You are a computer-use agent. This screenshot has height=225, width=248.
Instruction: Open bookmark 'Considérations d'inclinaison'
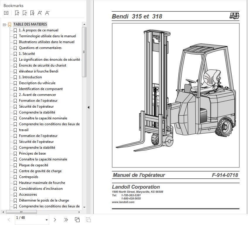click(41, 188)
